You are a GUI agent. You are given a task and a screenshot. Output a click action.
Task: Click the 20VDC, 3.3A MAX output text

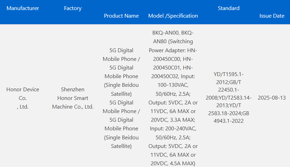point(173,120)
